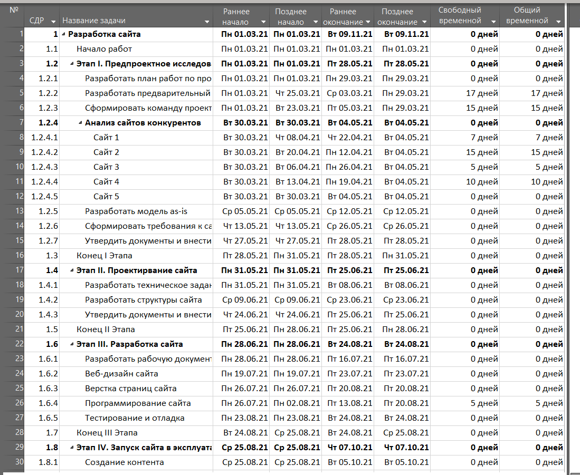The width and height of the screenshot is (580, 475).
Task: Select the Тестирование и отладка task
Action: click(135, 418)
